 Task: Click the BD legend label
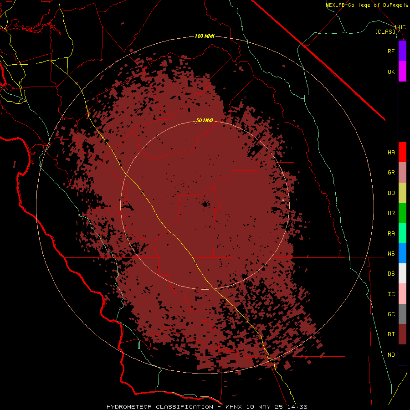391,193
